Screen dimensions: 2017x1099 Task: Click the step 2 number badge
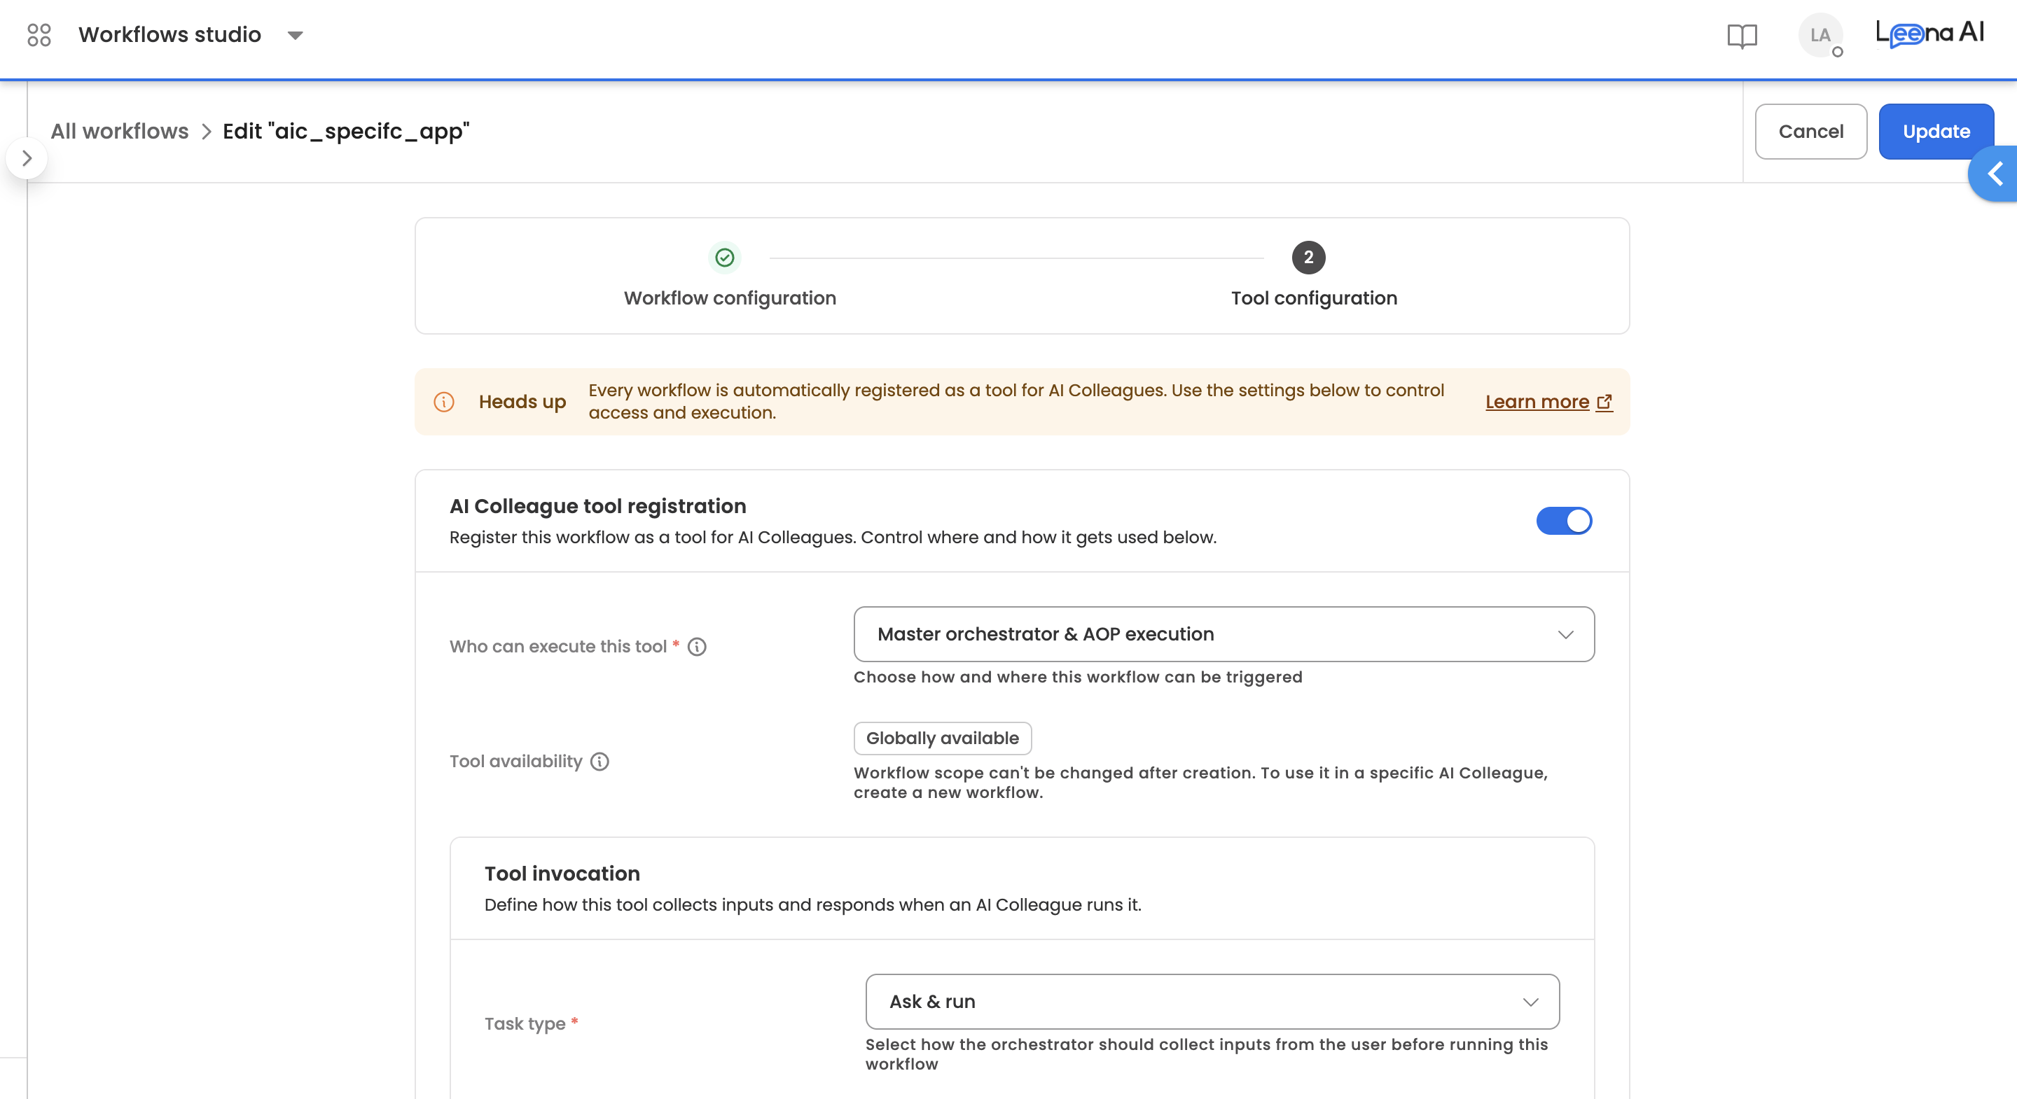pos(1308,258)
